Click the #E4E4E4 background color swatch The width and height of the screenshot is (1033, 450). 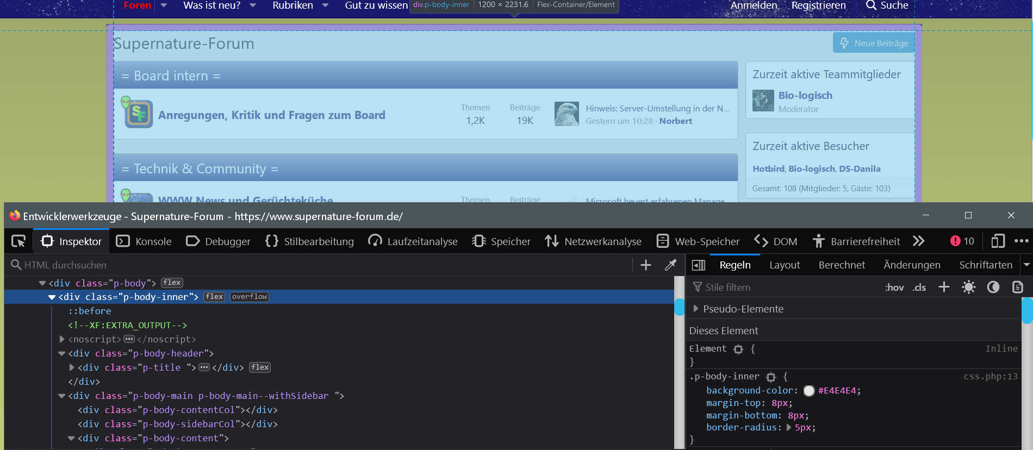(x=809, y=391)
